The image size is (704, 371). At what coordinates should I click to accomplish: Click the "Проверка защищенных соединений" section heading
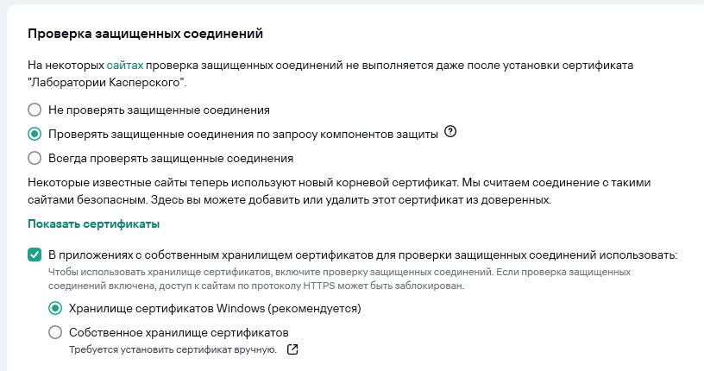click(x=145, y=34)
